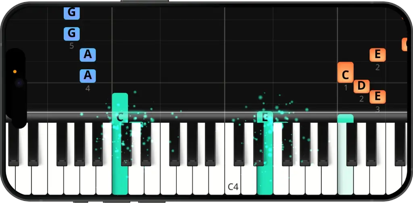
Task: Tap the white F key right of green E key
Action: (x=281, y=181)
